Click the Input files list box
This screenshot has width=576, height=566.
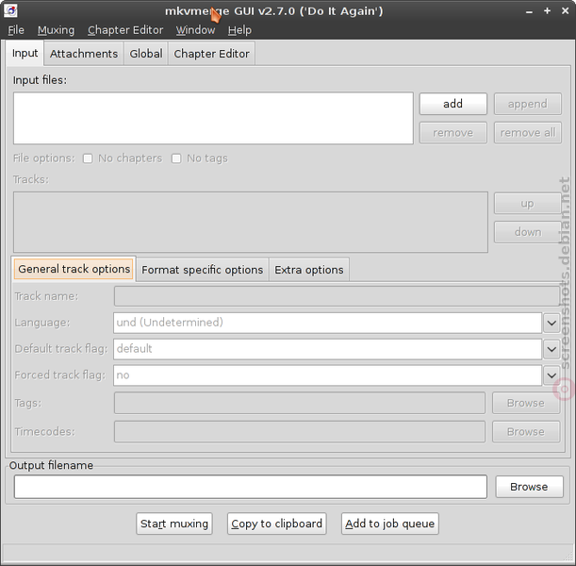[213, 118]
